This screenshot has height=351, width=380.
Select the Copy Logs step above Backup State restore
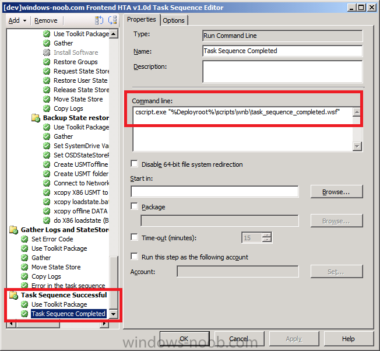[x=68, y=108]
